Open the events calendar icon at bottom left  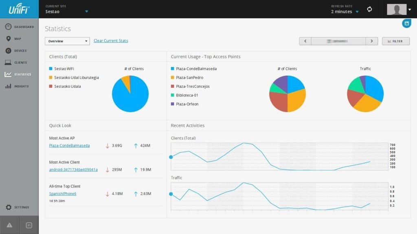pyautogui.click(x=29, y=225)
